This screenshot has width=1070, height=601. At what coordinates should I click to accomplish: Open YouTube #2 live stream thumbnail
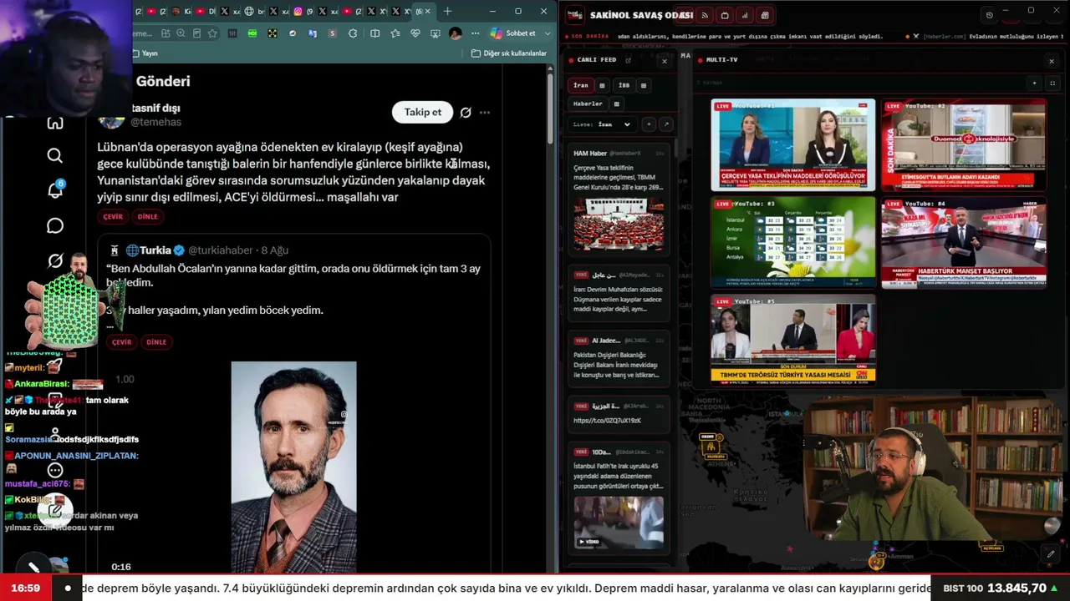tap(963, 145)
